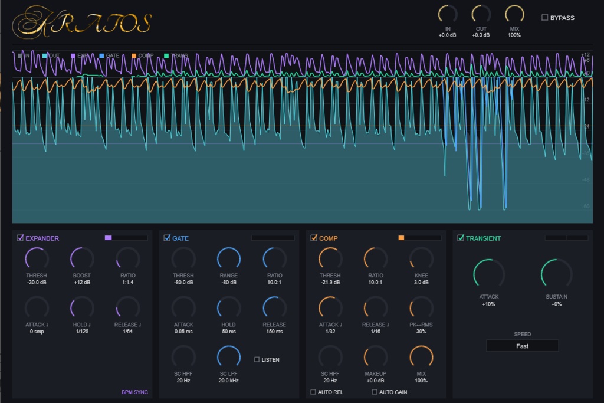Click the gate gain reduction meter

[x=273, y=238]
